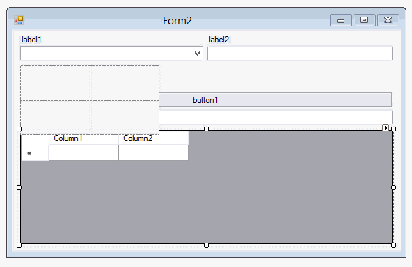This screenshot has width=412, height=267.
Task: Click the bottom-left resize handle of the grid
Action: coord(19,245)
